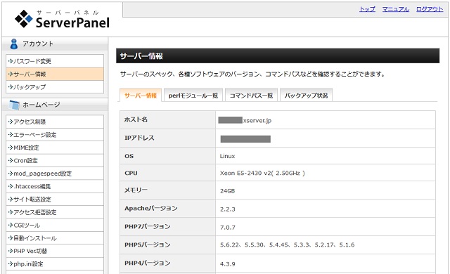Open 自動インストール in the sidebar
Viewport: 450px width, 274px height.
(55, 238)
